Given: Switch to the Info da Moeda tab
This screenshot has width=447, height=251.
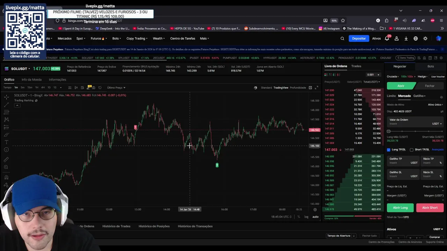Looking at the screenshot, I should click(x=31, y=80).
